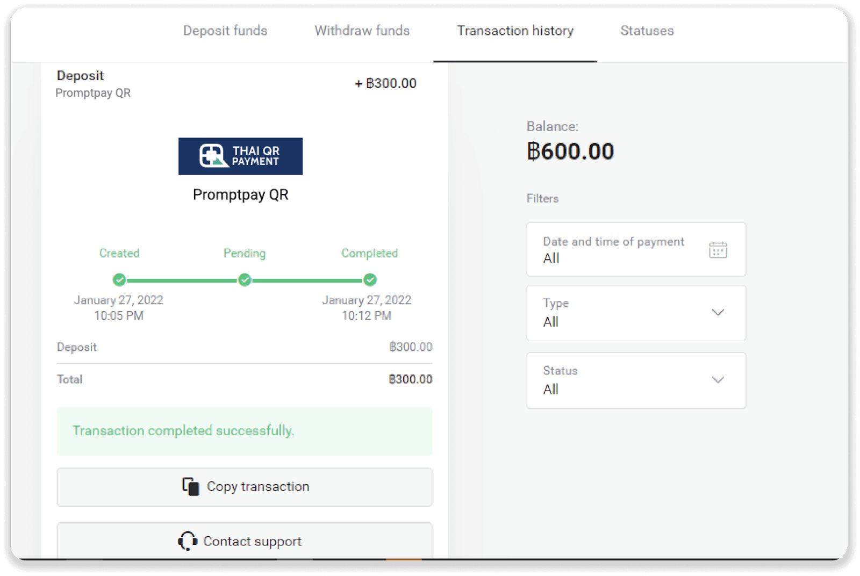Open the Withdraw funds tab

361,31
